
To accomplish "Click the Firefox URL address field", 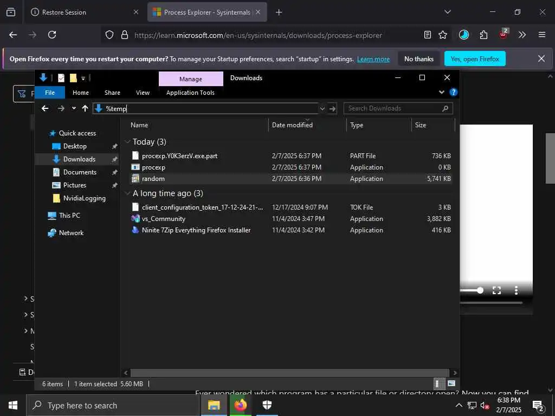I will (258, 35).
